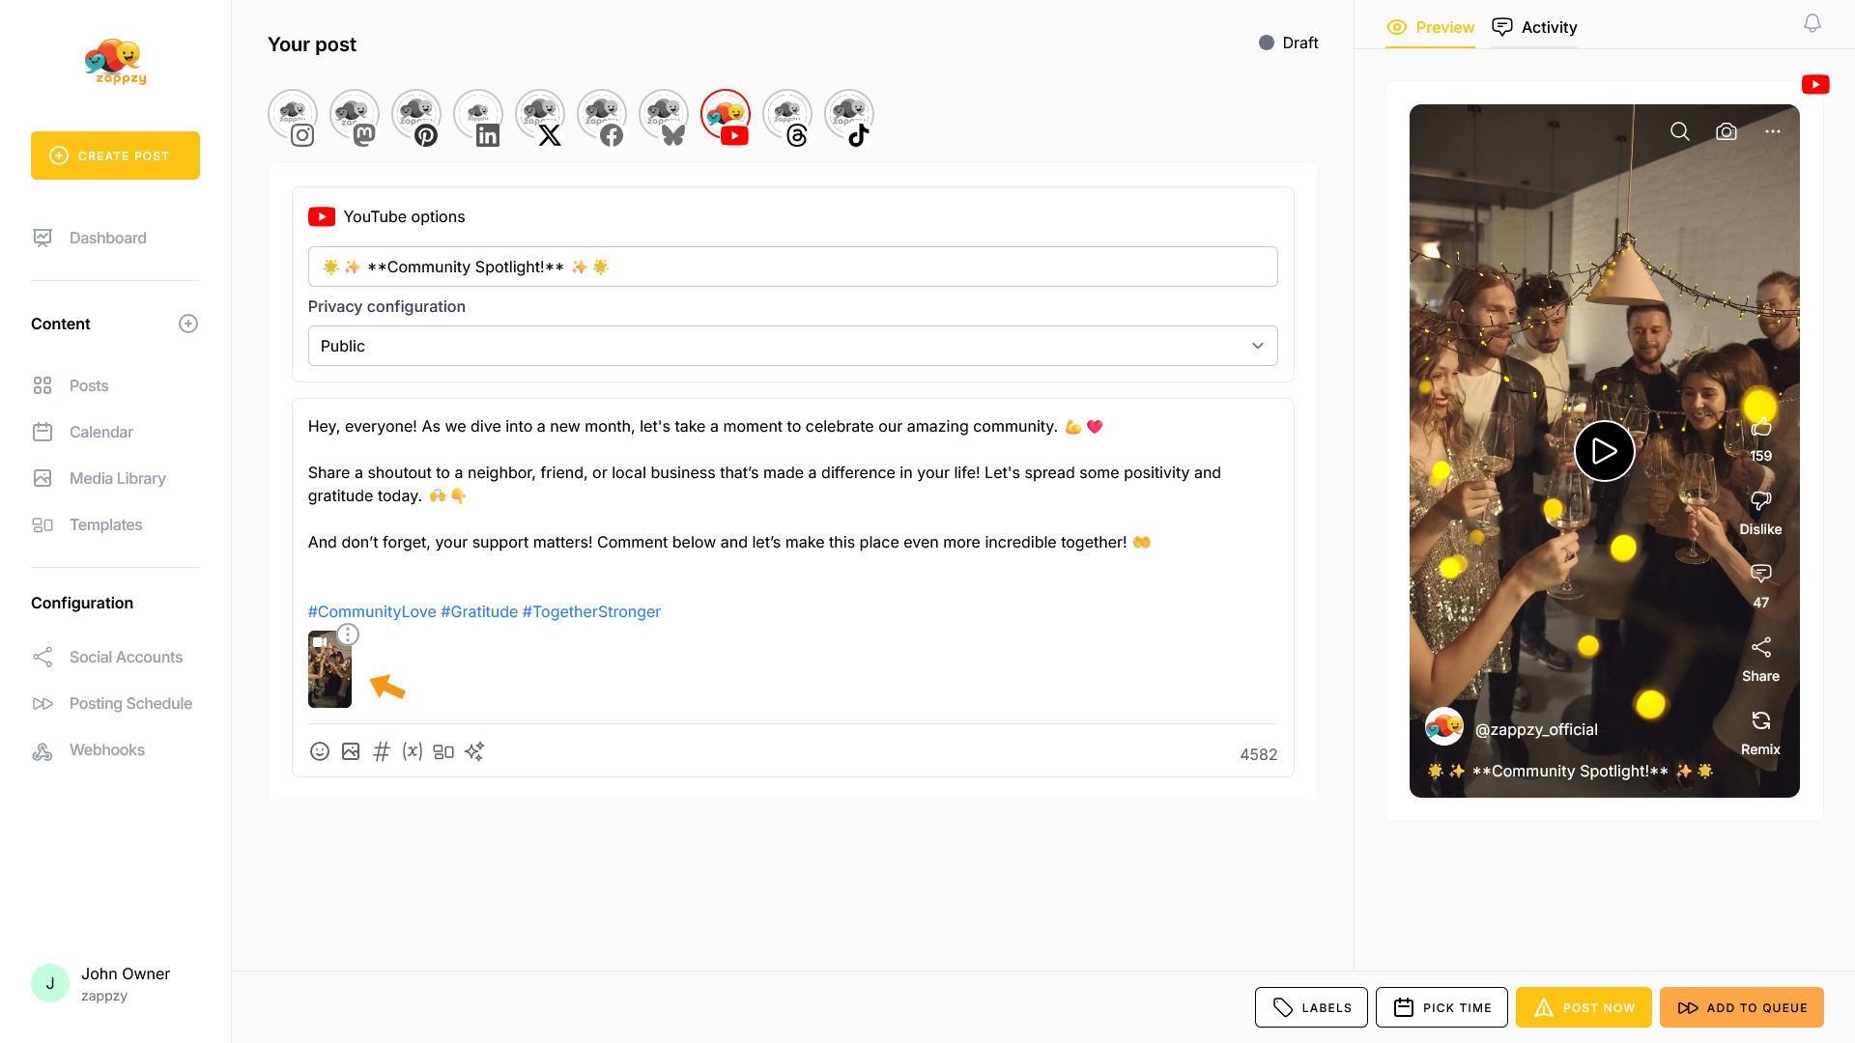Click the notification bell icon
1855x1043 pixels.
click(x=1812, y=24)
